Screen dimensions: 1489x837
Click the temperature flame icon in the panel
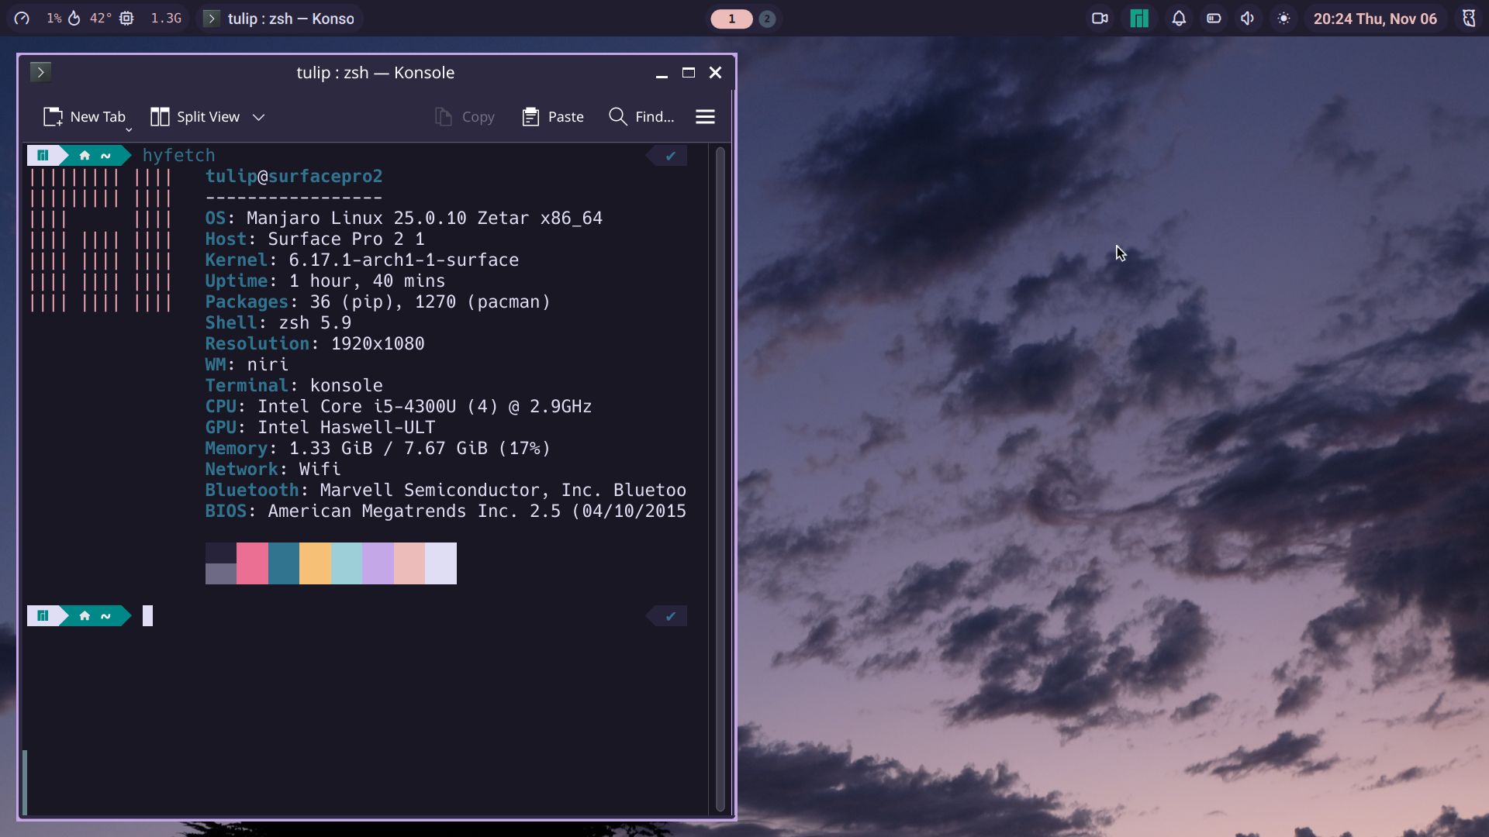(74, 19)
